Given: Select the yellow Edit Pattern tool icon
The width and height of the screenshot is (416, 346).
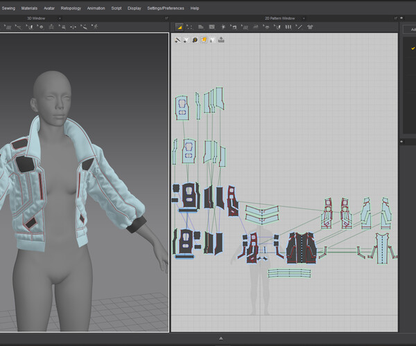Looking at the screenshot, I should coord(179,26).
